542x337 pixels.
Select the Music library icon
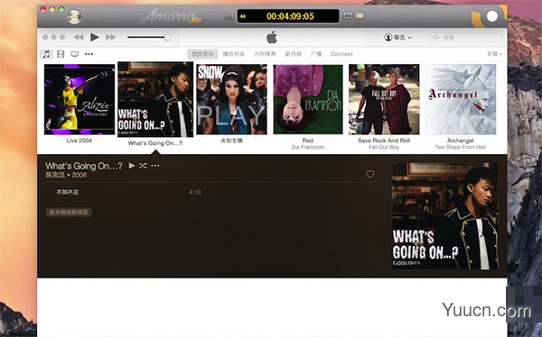point(46,54)
